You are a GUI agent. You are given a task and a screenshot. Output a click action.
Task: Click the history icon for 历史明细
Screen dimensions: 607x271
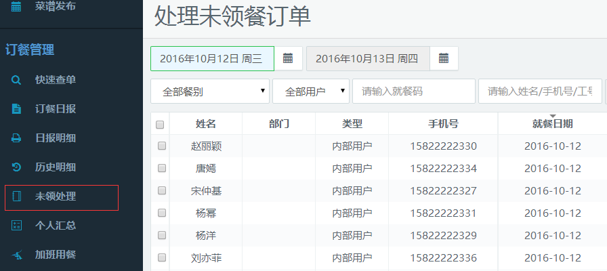click(17, 167)
